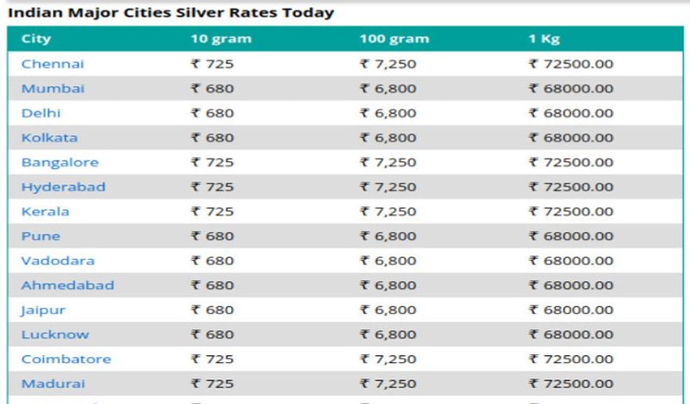Select the Pune city link
This screenshot has width=690, height=404.
click(x=41, y=236)
